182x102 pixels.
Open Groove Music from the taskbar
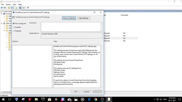click(82, 99)
